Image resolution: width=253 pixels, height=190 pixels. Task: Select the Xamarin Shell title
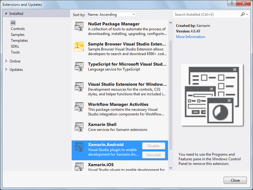tap(102, 124)
